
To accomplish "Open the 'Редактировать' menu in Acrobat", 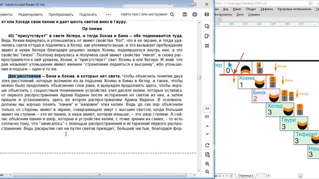I will tap(30, 14).
